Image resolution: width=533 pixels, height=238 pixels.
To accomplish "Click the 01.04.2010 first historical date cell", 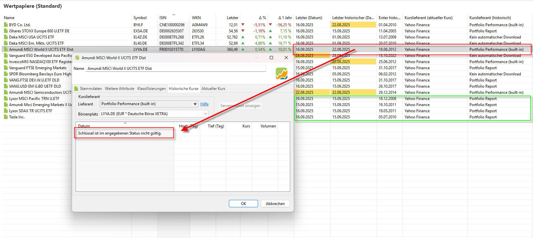I will point(387,25).
